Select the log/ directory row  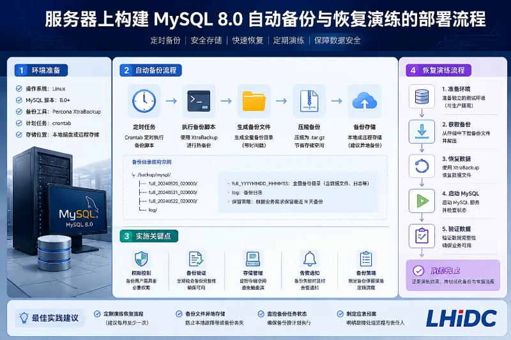148,210
